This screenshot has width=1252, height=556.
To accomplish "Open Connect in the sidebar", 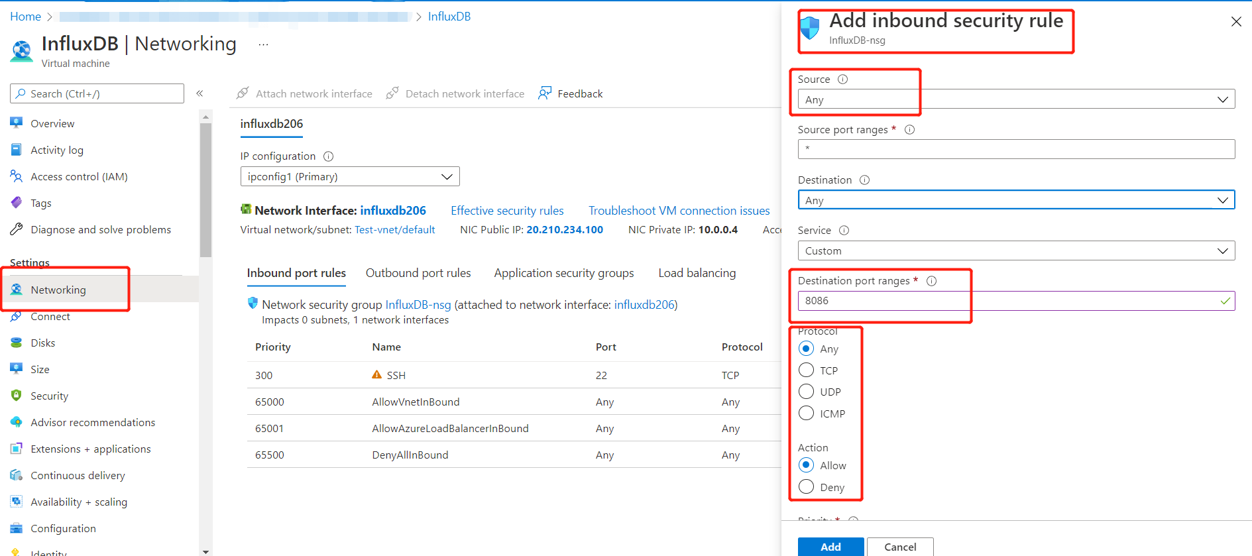I will 50,317.
